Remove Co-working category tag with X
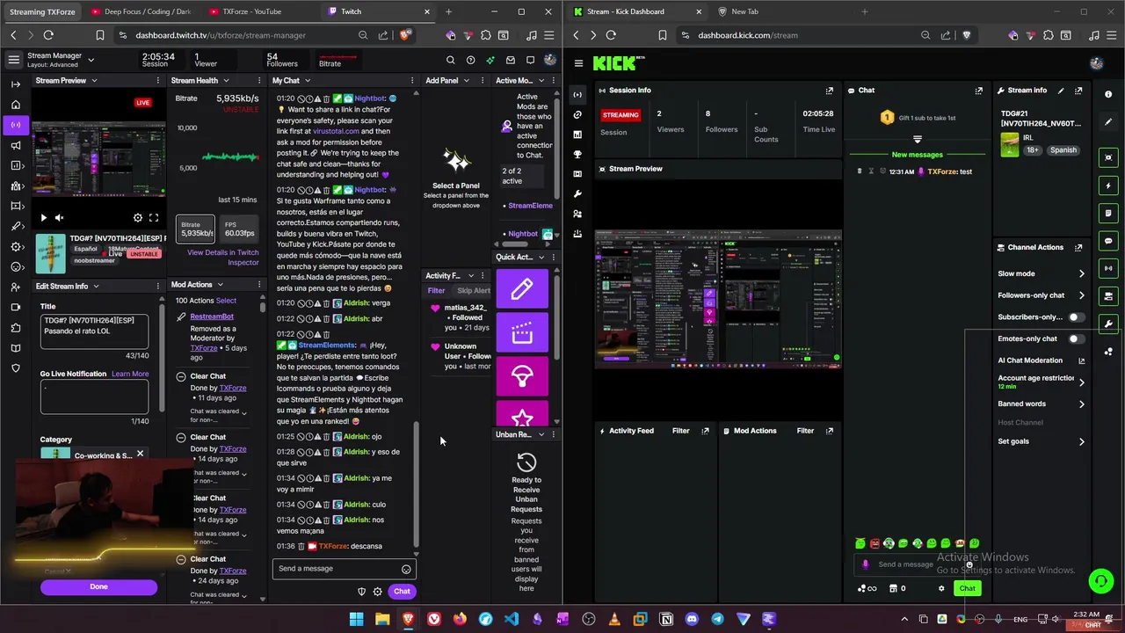 [140, 455]
